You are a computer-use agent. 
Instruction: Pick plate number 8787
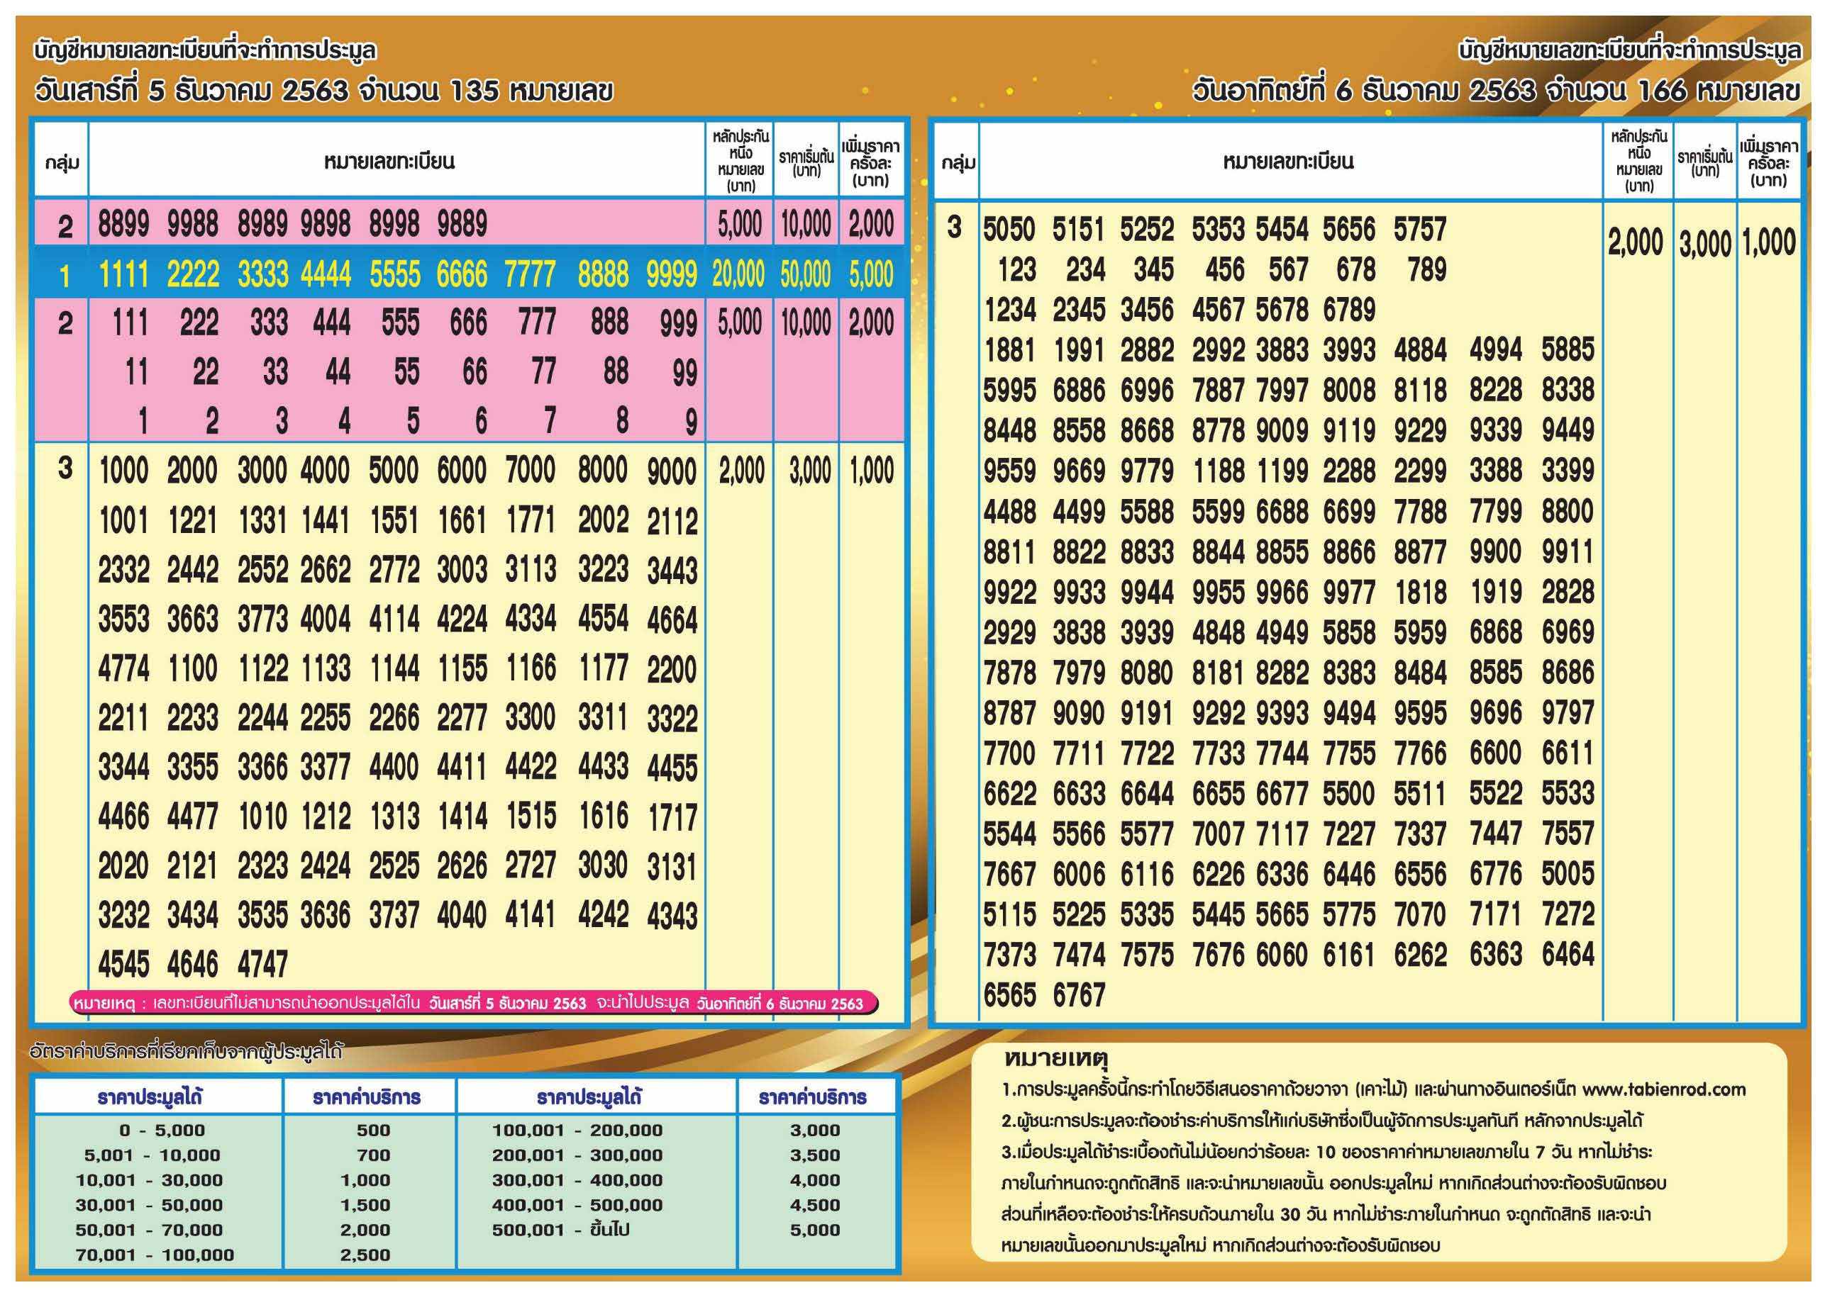tap(1009, 713)
